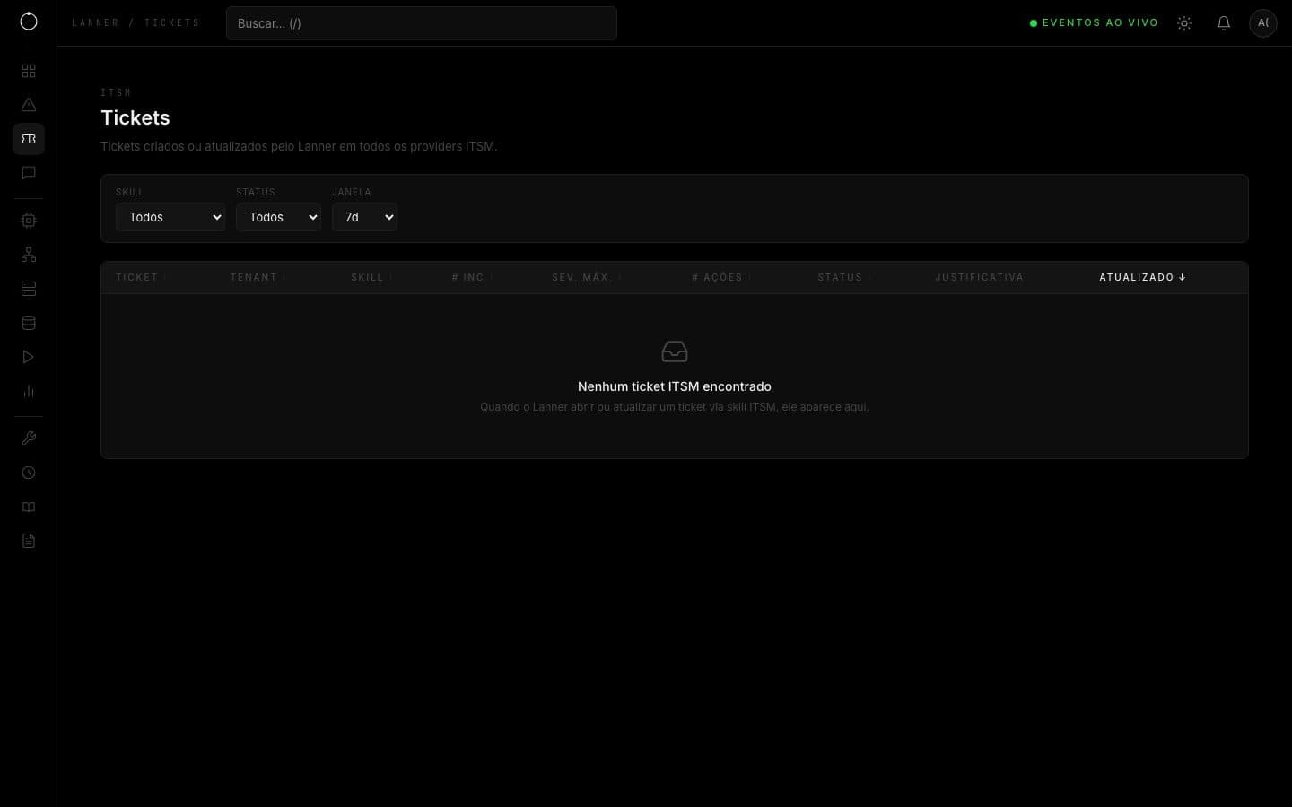Click the empty inbox tray icon
Screen dimensions: 1292x807
tap(675, 351)
